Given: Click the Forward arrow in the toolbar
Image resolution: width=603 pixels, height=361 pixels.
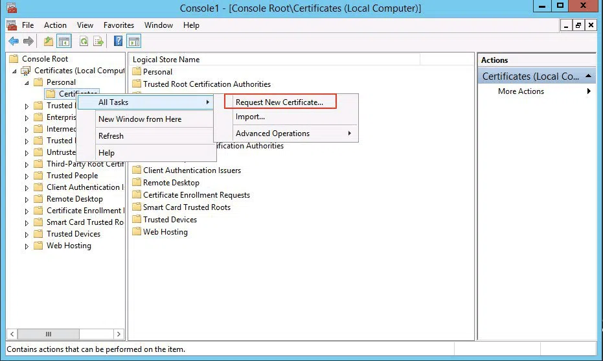Looking at the screenshot, I should pos(28,41).
